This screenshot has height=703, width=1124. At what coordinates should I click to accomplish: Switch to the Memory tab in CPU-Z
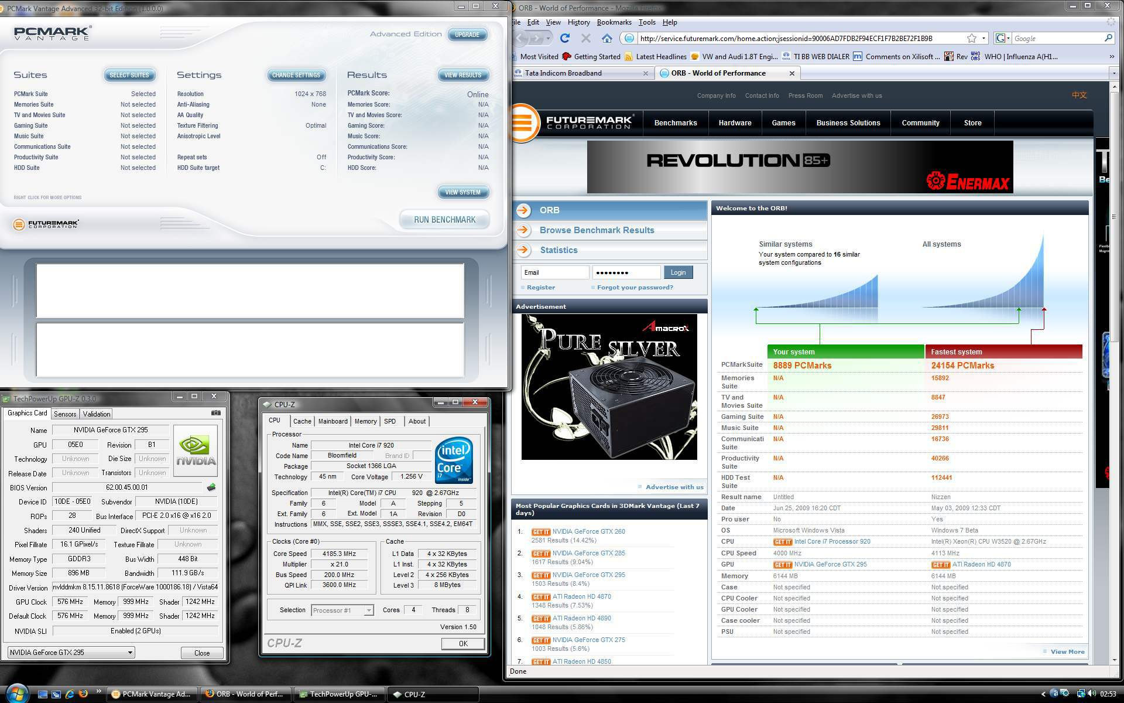pyautogui.click(x=365, y=421)
